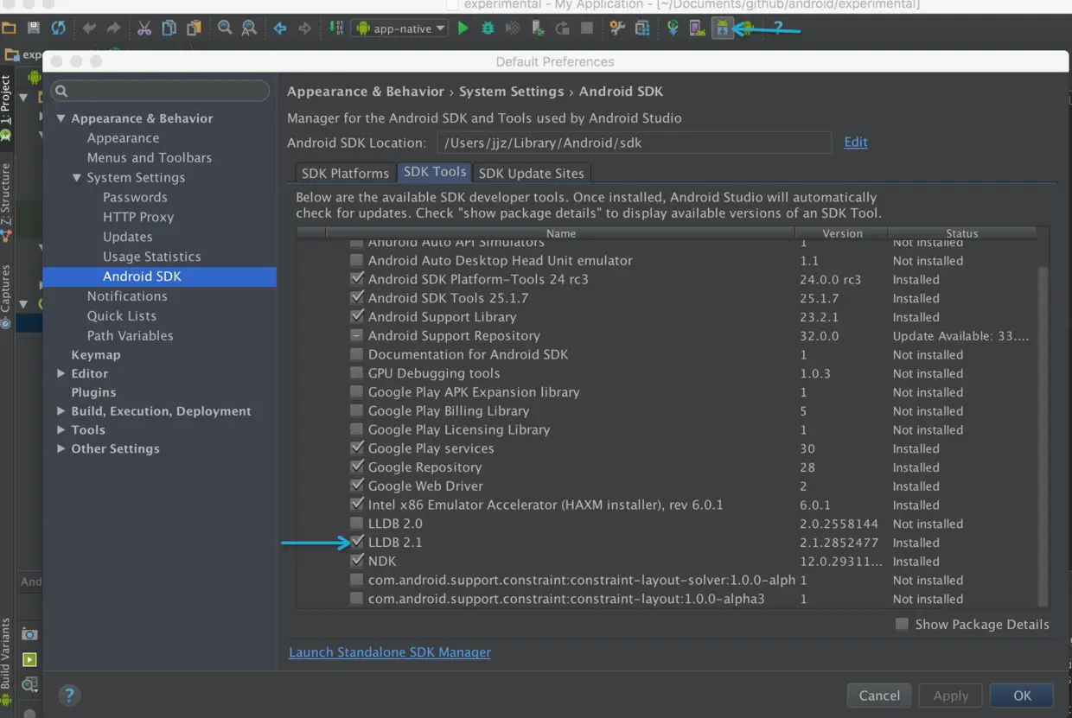Check Documentation for Android SDK checkbox
The image size is (1072, 718).
point(356,354)
